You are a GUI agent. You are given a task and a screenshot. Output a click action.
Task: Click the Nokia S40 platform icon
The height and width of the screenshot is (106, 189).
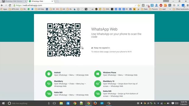pos(98,94)
